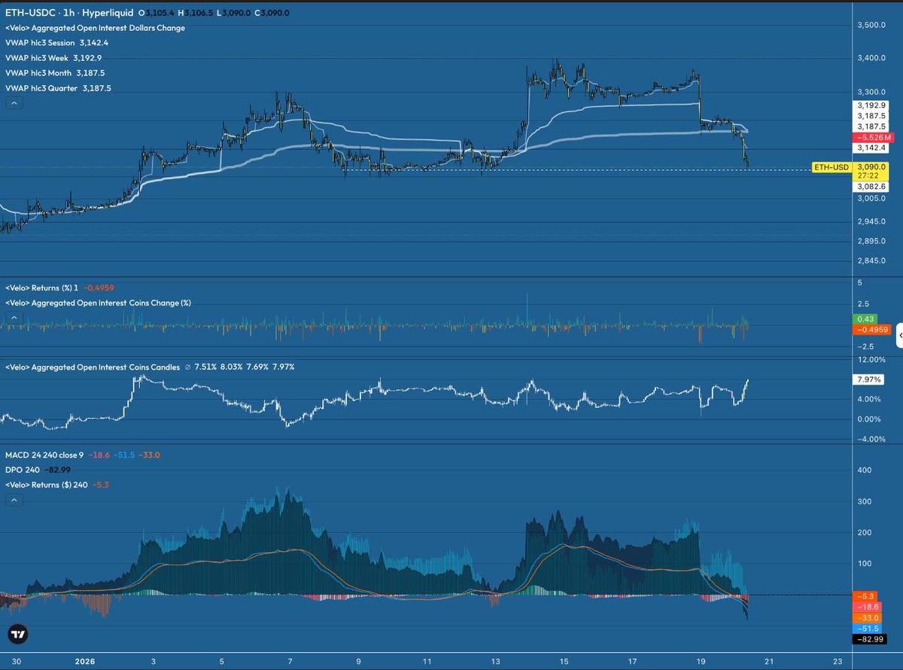Viewport: 903px width, 670px height.
Task: Click the black -82.99 DPO axis label
Action: [871, 638]
